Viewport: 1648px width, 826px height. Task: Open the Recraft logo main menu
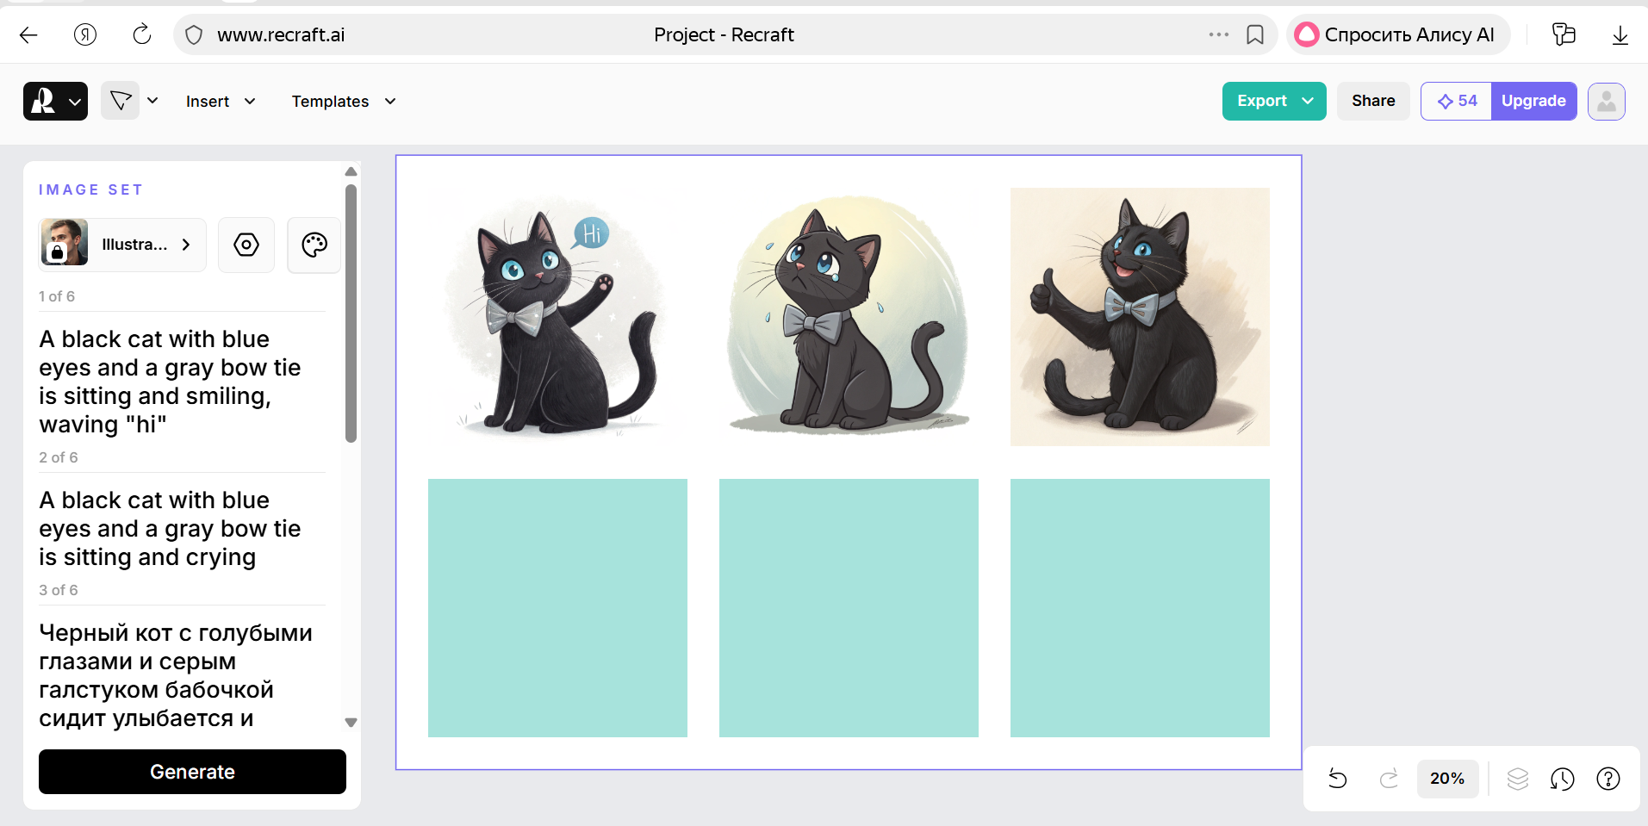coord(55,102)
